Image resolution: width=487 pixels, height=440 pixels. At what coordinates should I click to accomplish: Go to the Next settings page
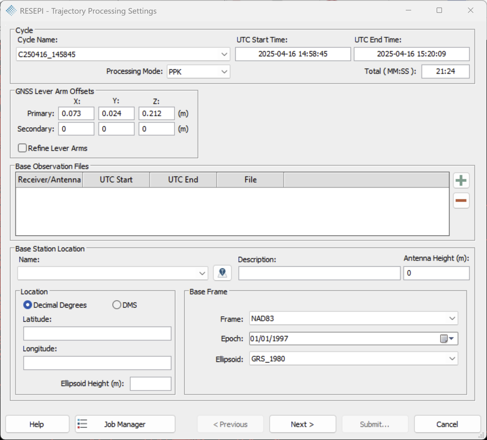point(303,424)
